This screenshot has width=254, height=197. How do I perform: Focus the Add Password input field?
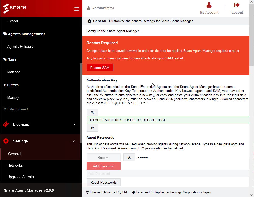pyautogui.click(x=168, y=174)
